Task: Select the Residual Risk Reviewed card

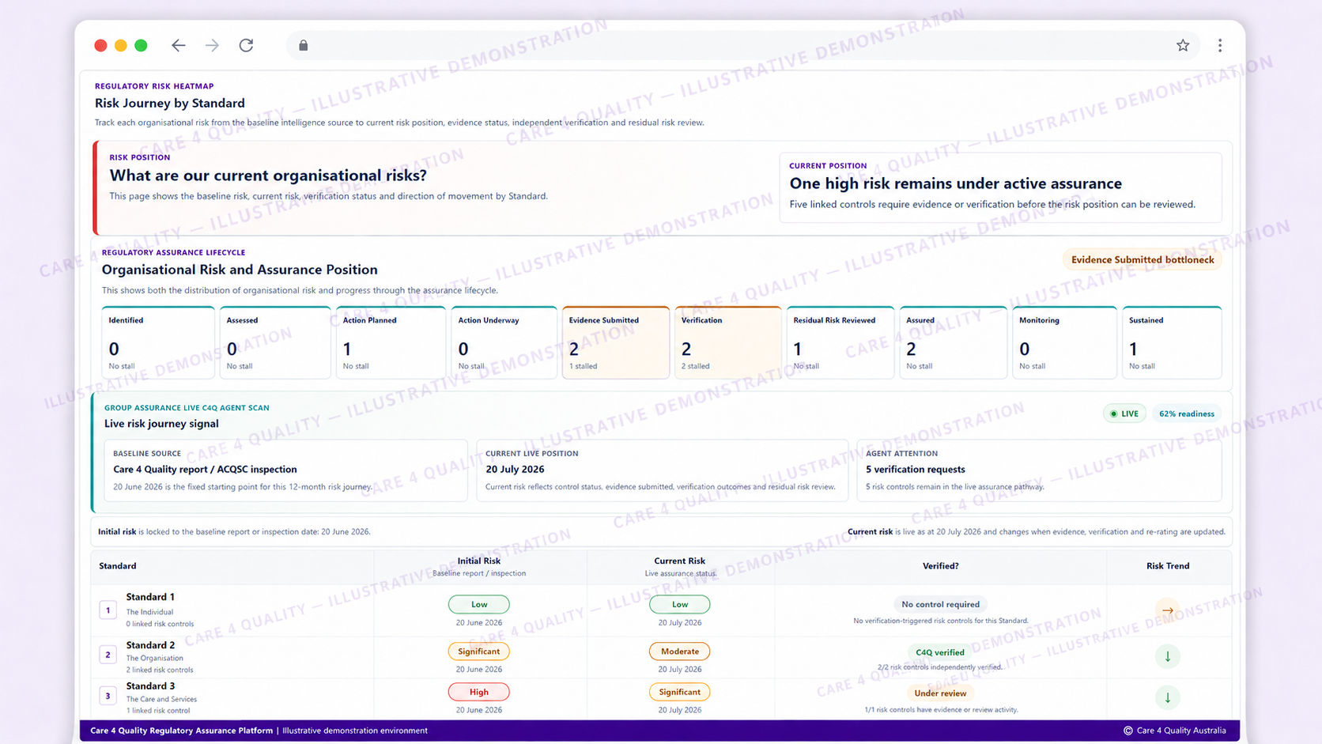Action: [840, 342]
